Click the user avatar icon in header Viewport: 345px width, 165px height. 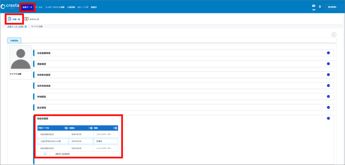[320, 6]
